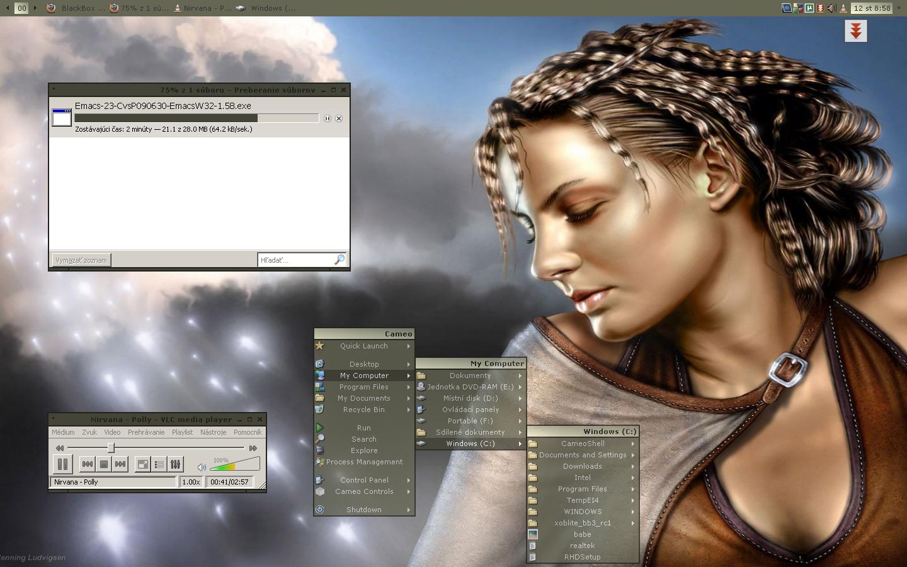Screen dimensions: 907x567
Task: Click the magnifier search icon in downloads
Action: [x=339, y=260]
